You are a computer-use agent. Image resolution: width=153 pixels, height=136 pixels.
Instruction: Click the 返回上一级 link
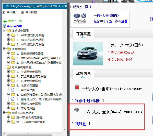point(15,21)
